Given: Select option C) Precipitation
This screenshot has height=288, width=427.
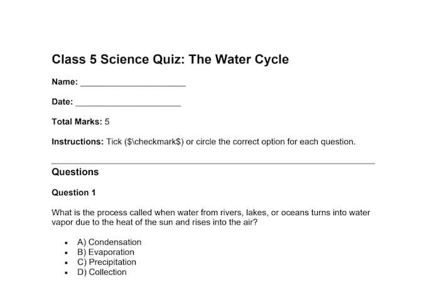Looking at the screenshot, I should (107, 262).
